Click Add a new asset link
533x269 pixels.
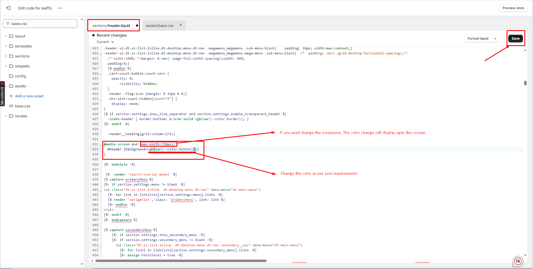[x=29, y=96]
